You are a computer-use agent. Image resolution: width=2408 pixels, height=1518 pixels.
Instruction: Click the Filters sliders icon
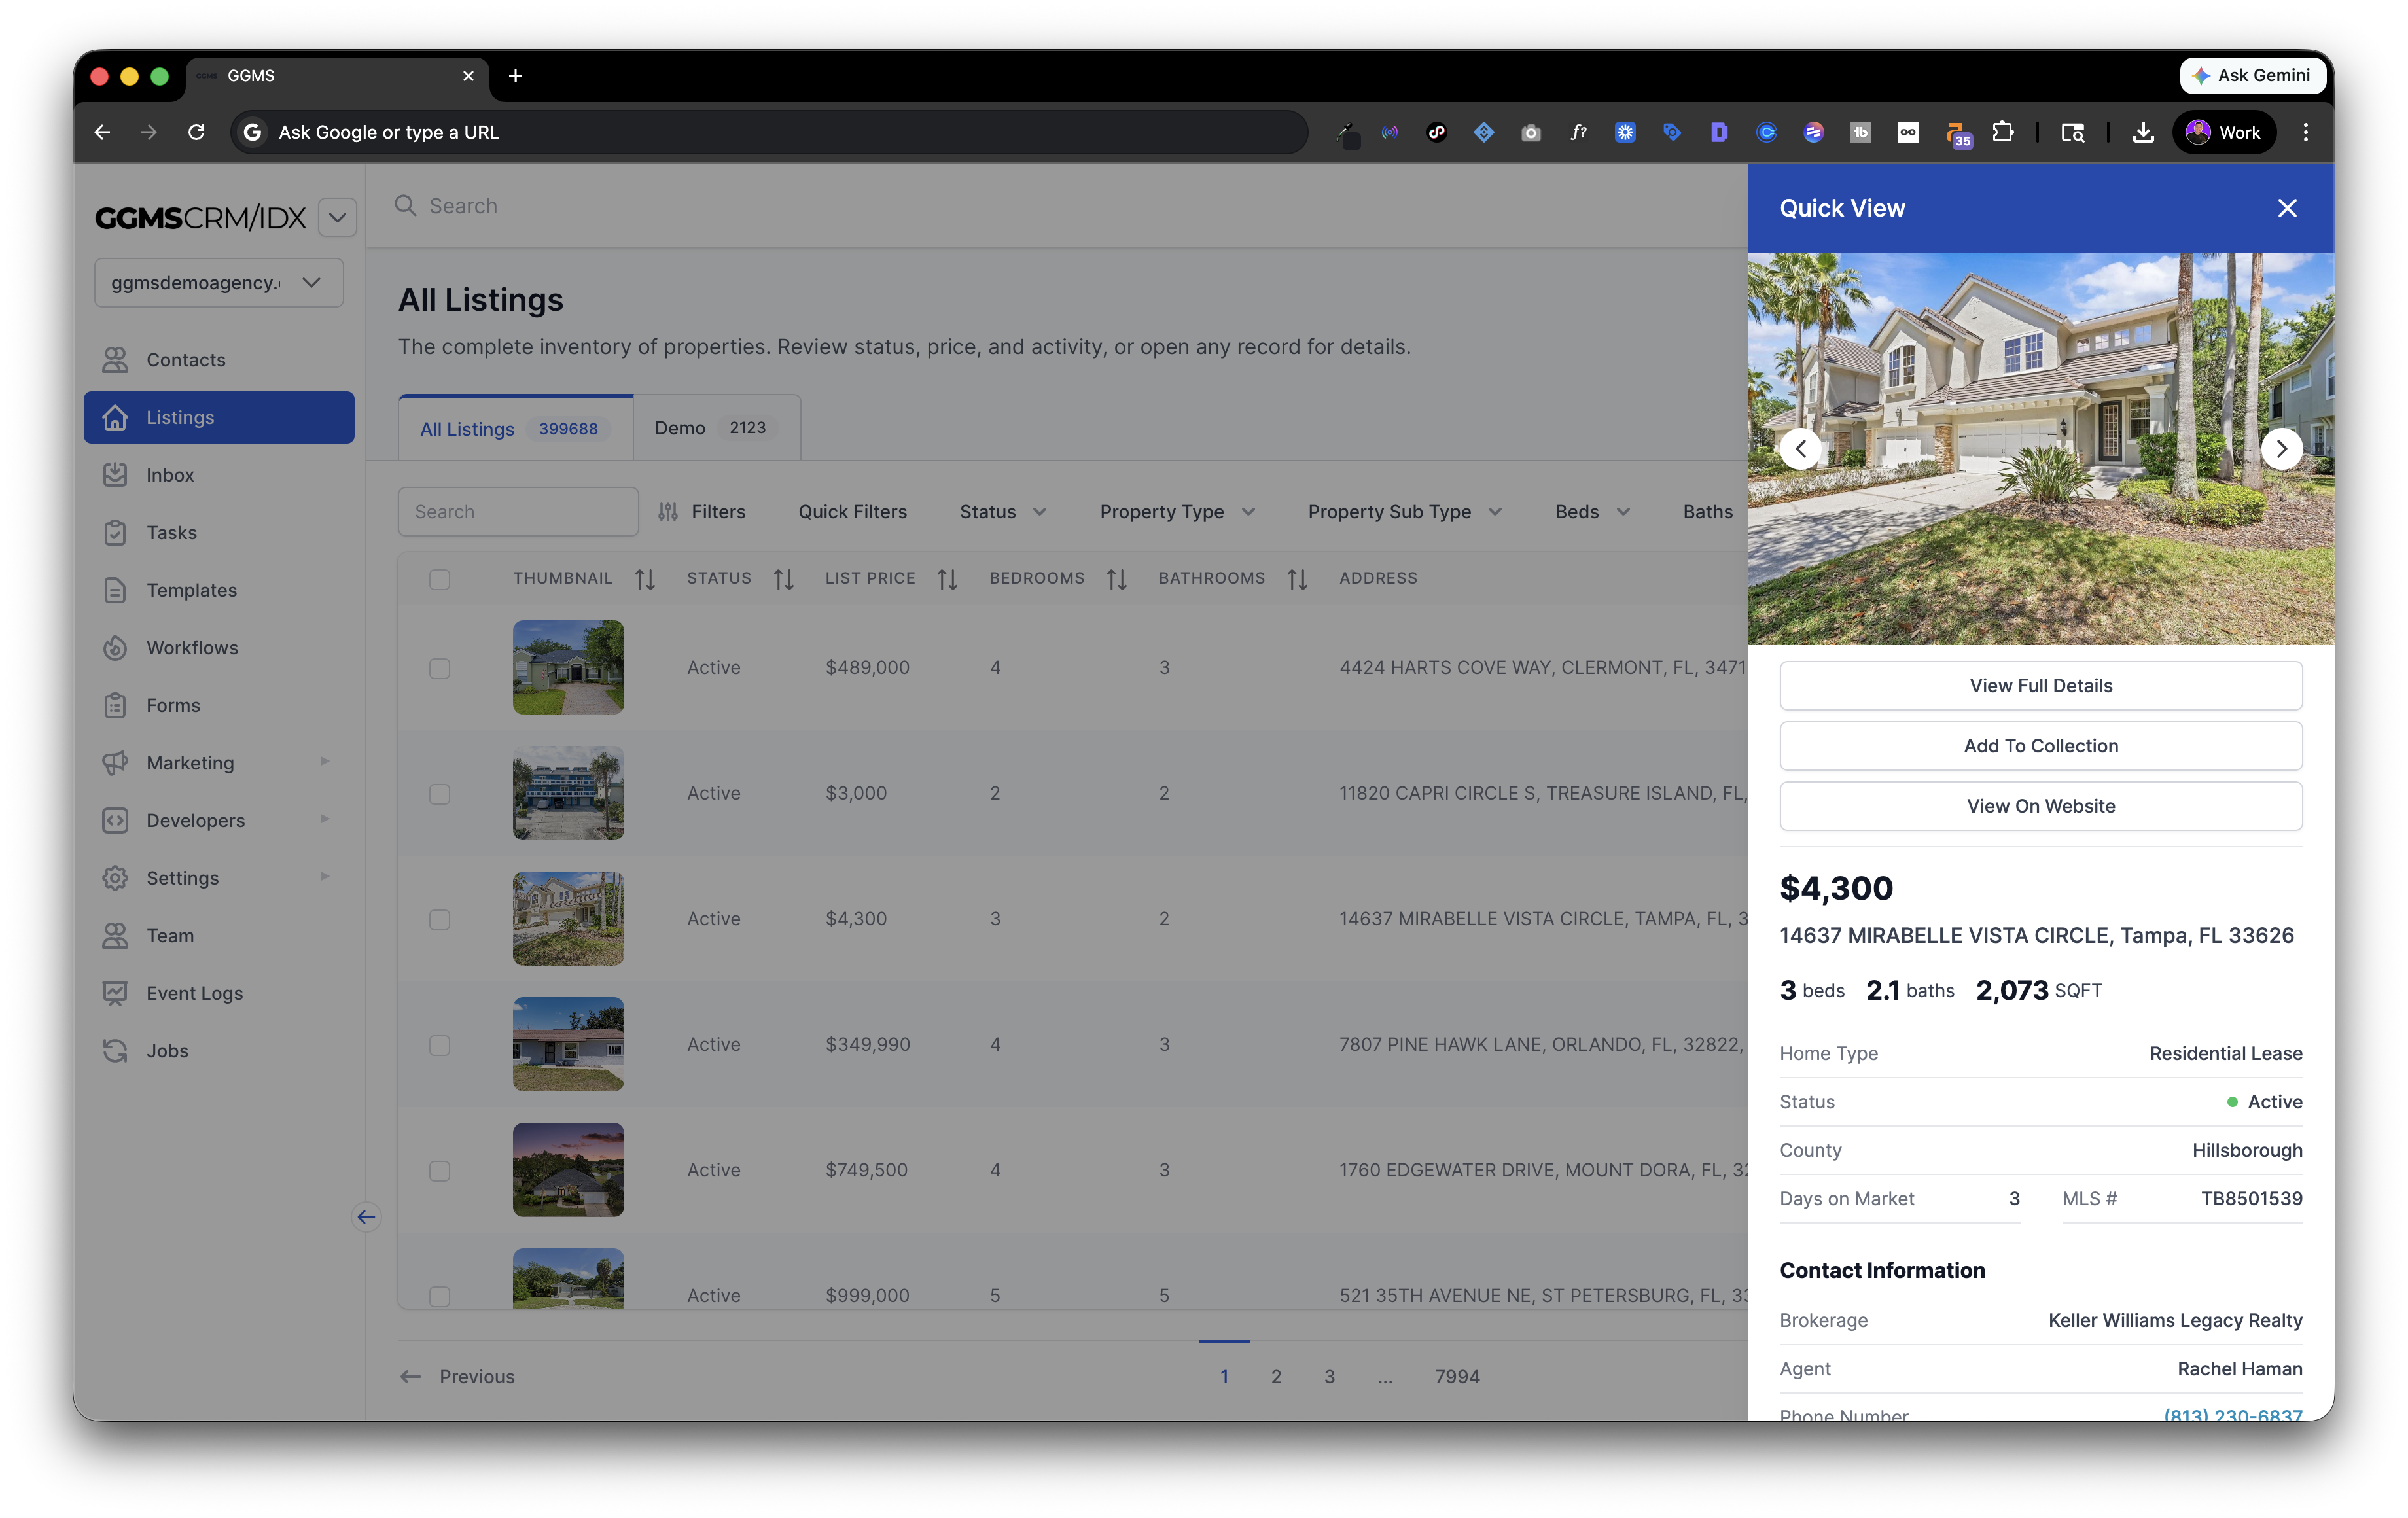tap(668, 512)
